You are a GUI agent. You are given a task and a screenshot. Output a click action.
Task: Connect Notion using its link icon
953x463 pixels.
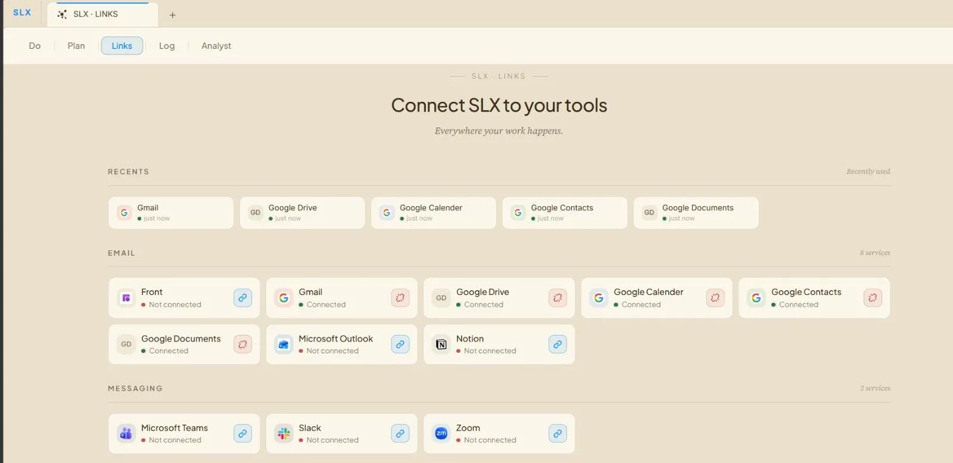558,344
